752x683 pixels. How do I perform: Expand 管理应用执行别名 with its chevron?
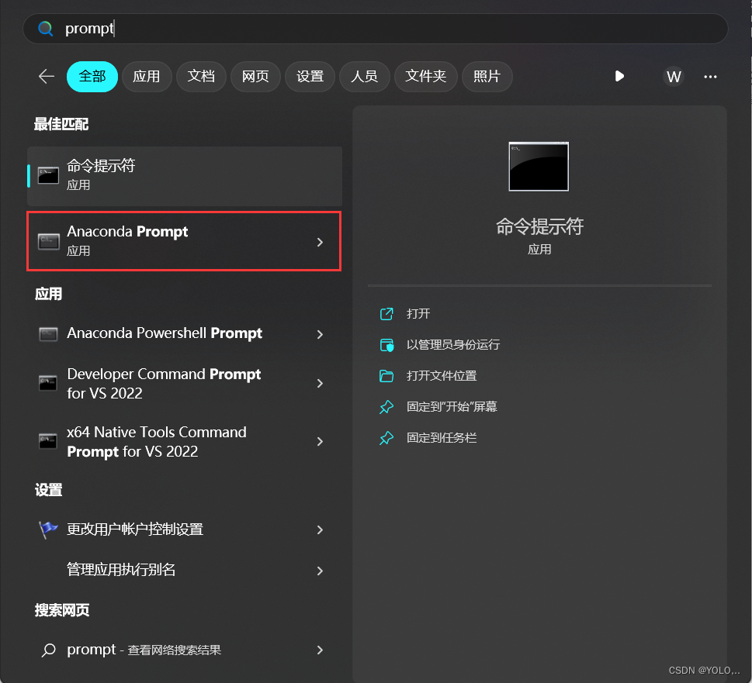tap(320, 571)
